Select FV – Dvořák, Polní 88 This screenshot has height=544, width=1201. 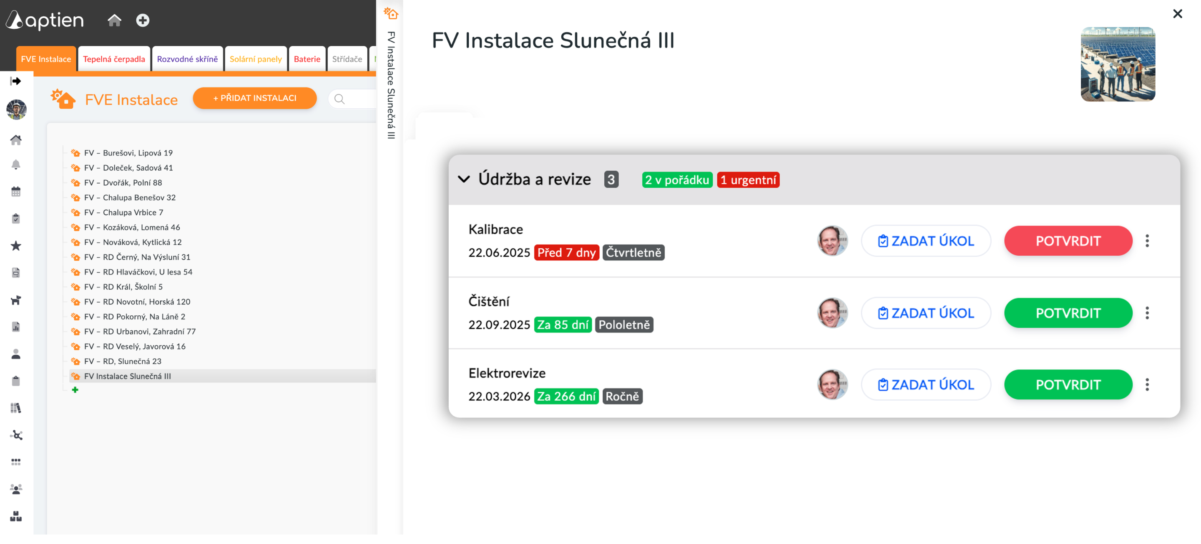point(123,182)
